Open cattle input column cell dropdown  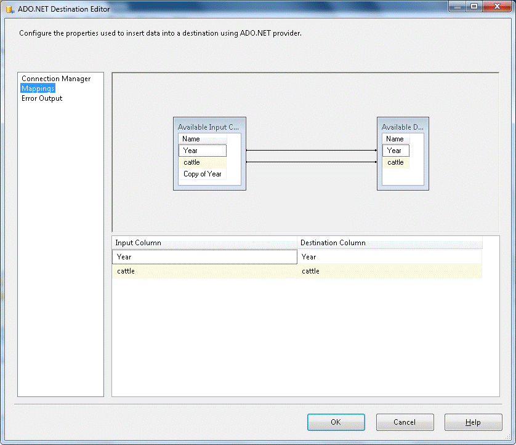(x=204, y=271)
